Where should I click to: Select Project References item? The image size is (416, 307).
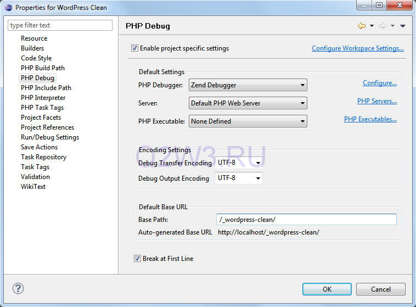point(48,127)
